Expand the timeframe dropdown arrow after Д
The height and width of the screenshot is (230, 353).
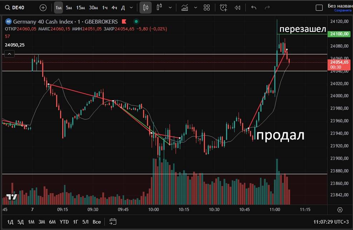(x=131, y=8)
